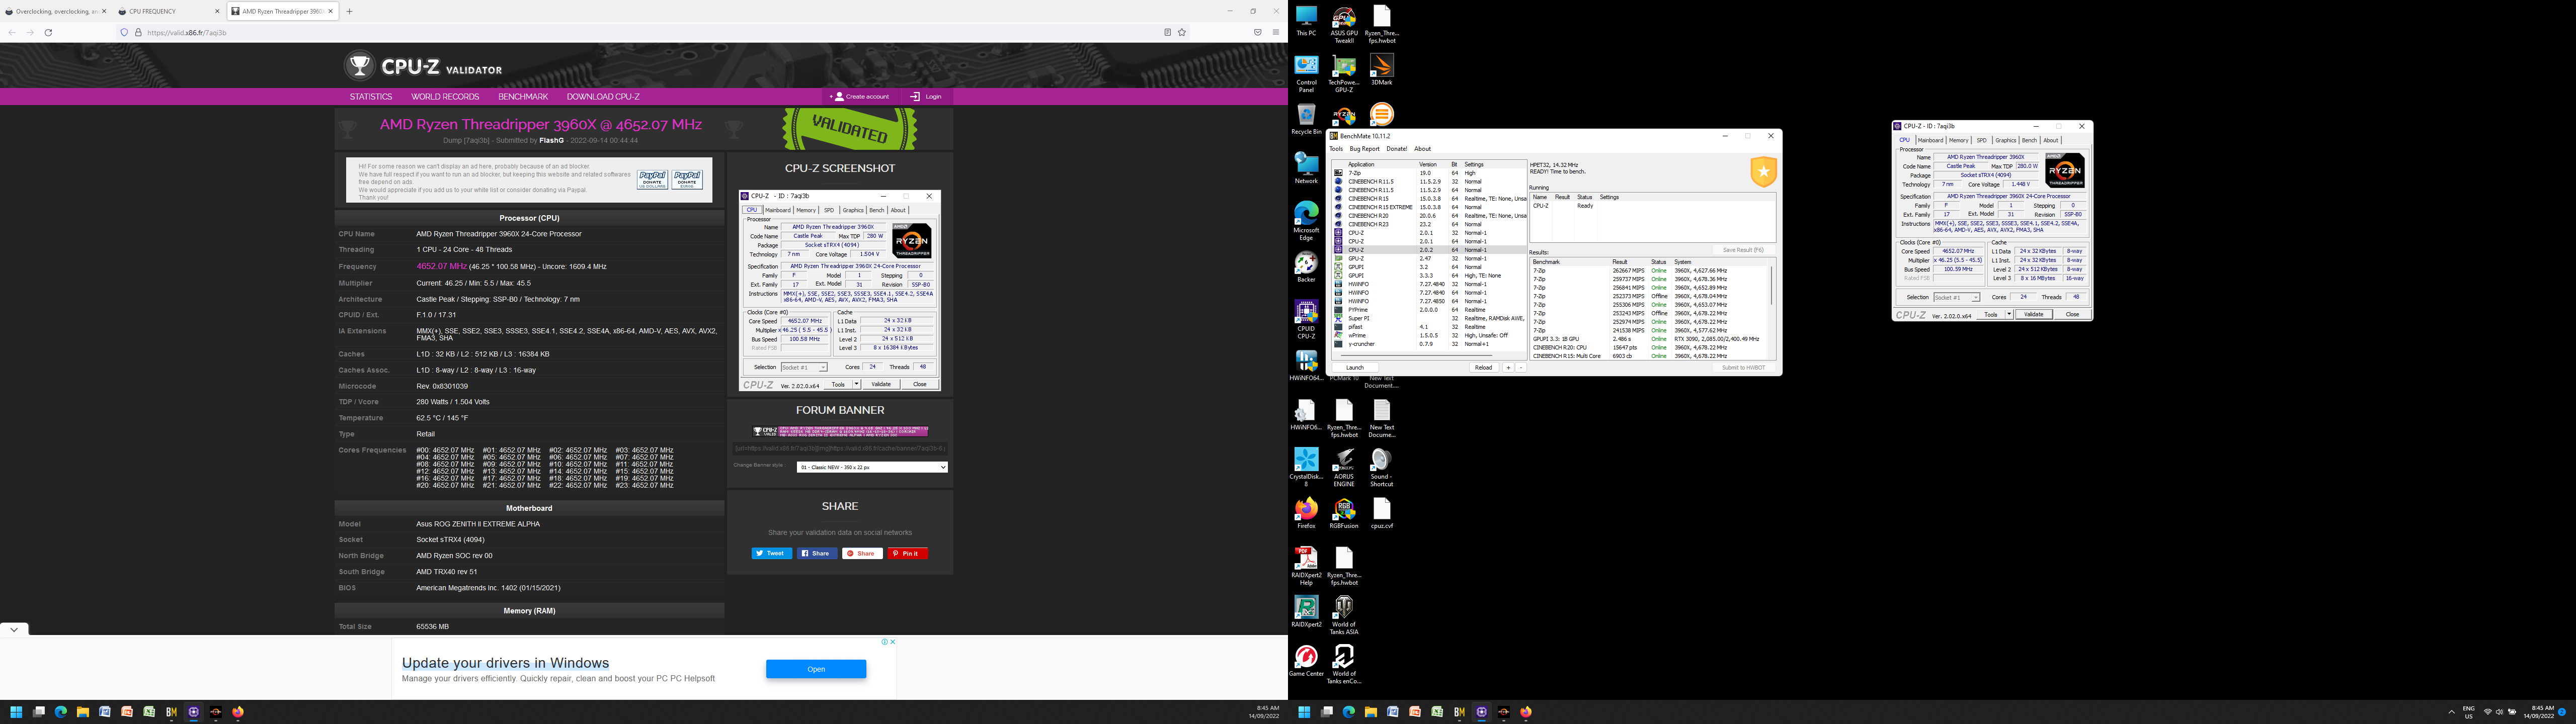Click vertical scrollbar in BenchMate Results list
The height and width of the screenshot is (724, 2576).
click(x=1771, y=285)
